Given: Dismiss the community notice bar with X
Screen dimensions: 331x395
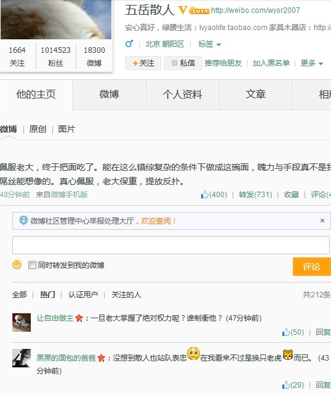Looking at the screenshot, I should [x=322, y=221].
